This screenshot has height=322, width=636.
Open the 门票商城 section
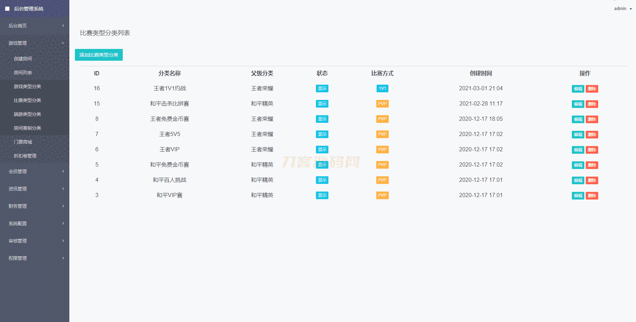(x=23, y=142)
